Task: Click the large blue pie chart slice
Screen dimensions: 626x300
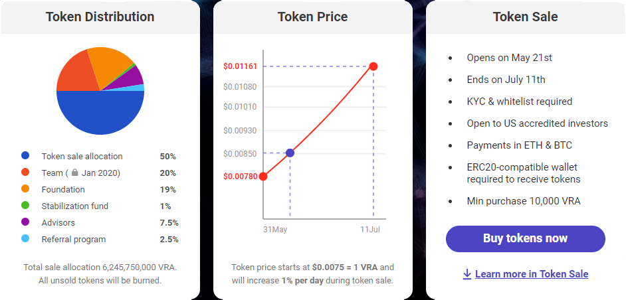Action: coord(100,113)
